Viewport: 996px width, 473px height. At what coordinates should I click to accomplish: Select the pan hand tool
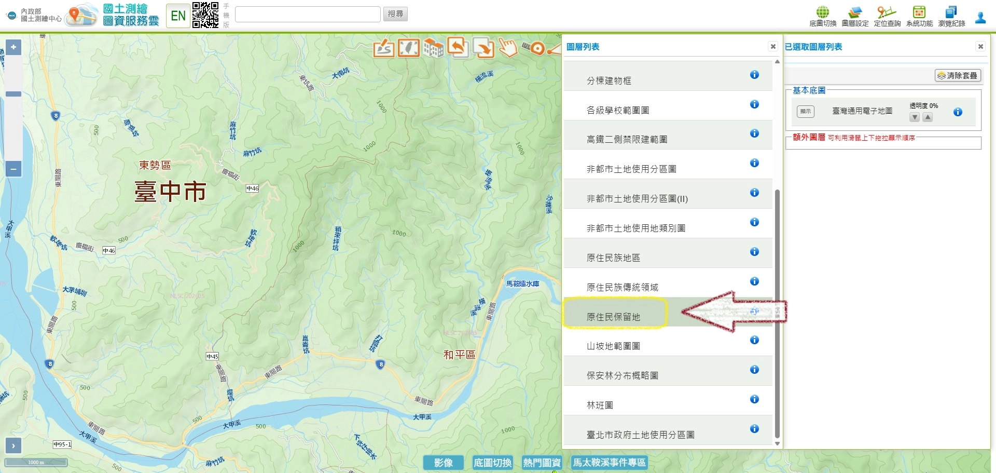click(x=508, y=48)
